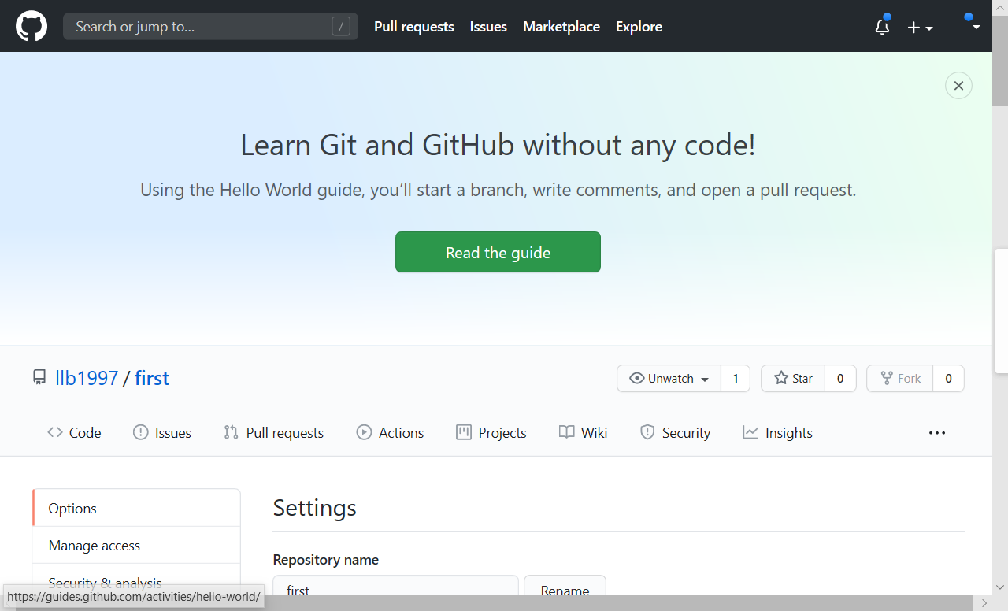Click the green Read the guide button
Image resolution: width=1008 pixels, height=611 pixels.
point(498,252)
